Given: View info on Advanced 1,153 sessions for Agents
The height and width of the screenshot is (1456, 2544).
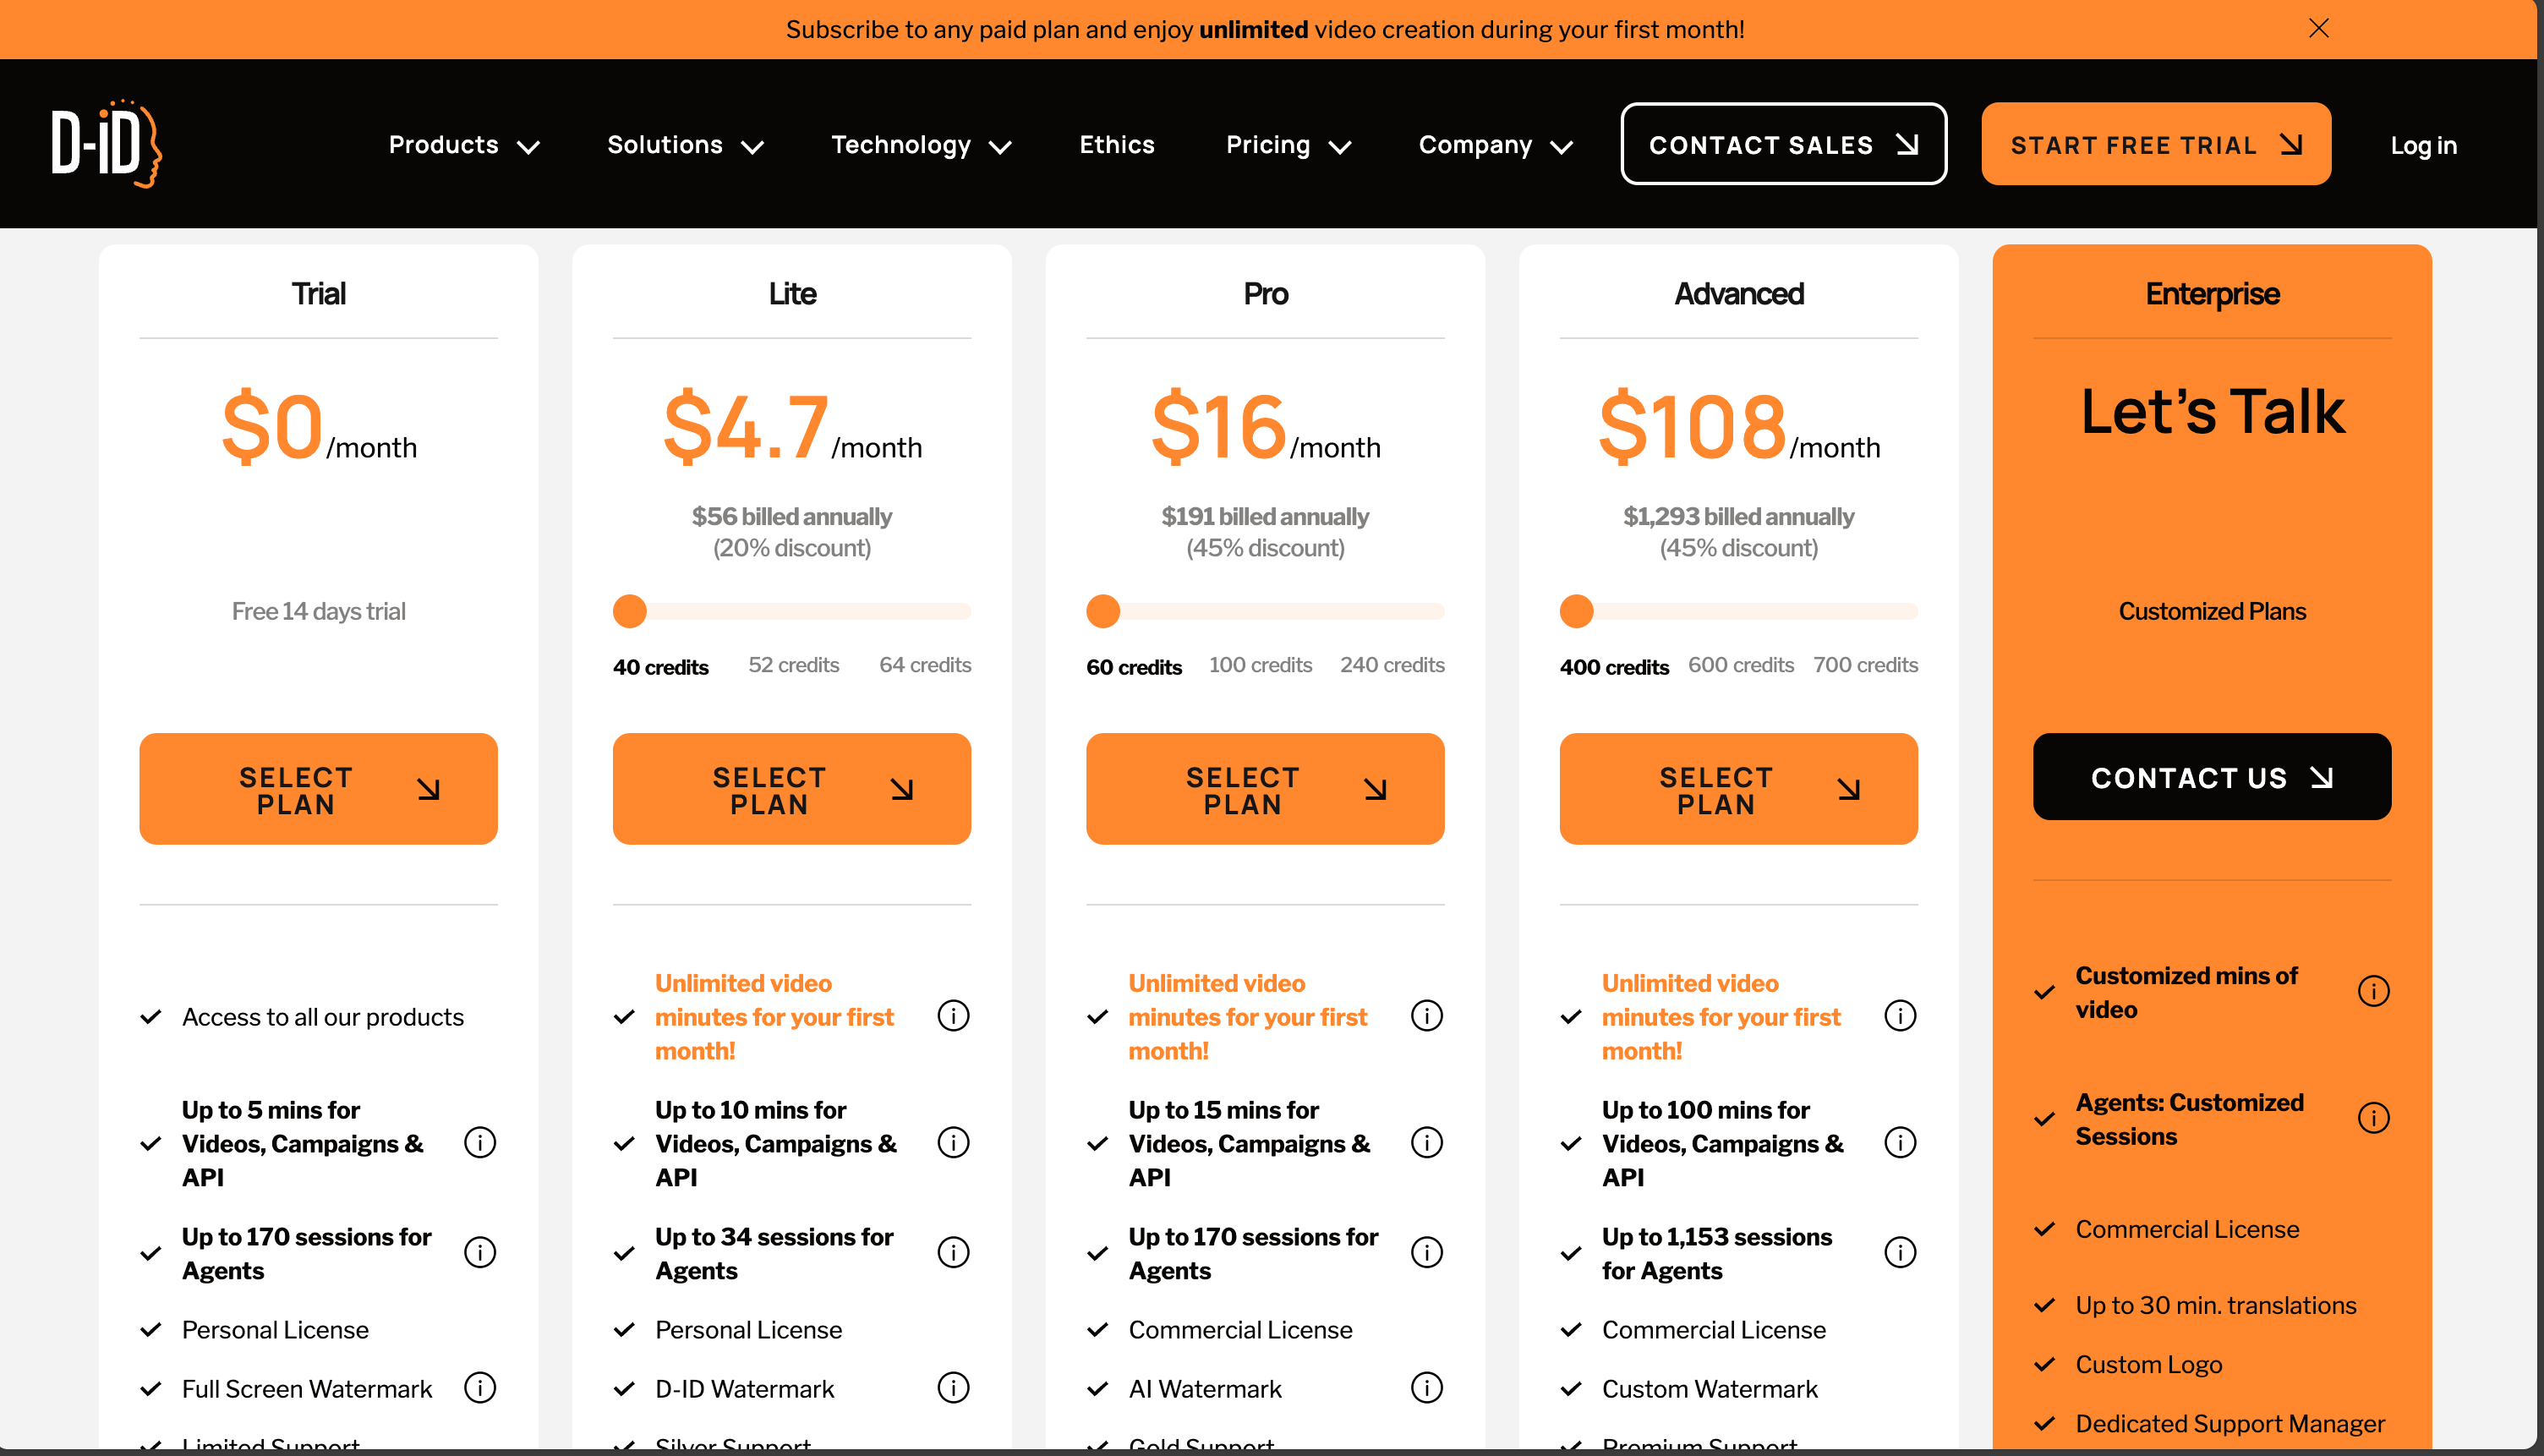Looking at the screenshot, I should click(1899, 1252).
